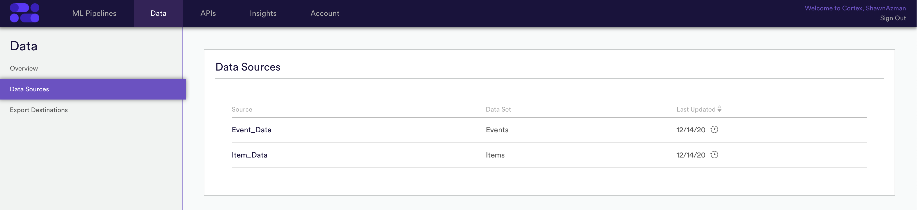Go to the APIs tab
This screenshot has height=210, width=917.
[x=208, y=13]
